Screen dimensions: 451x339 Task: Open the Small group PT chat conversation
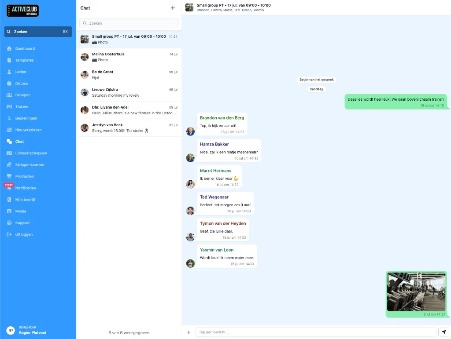[x=129, y=39]
